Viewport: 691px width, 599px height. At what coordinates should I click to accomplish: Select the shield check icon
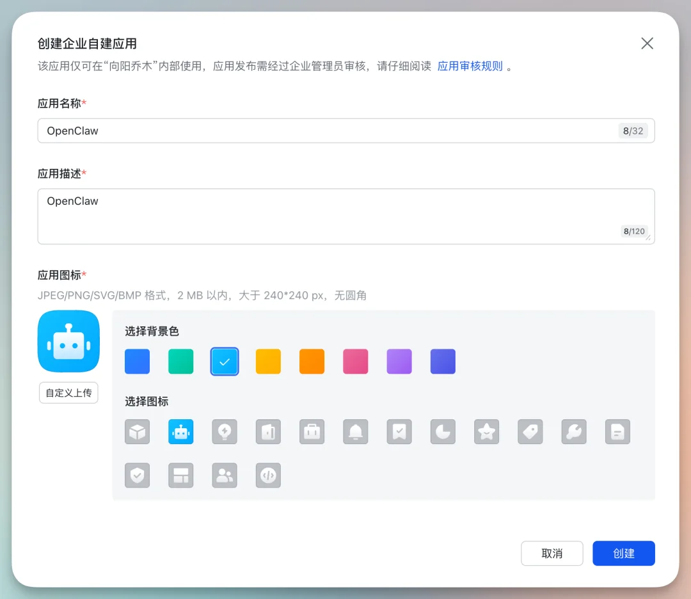137,475
